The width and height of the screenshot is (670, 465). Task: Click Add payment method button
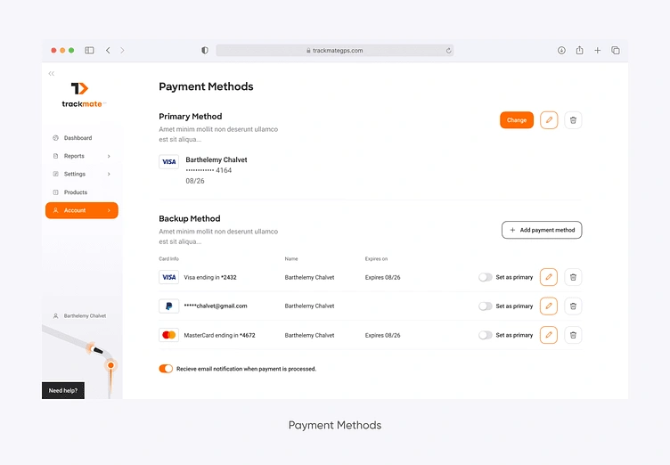point(542,230)
